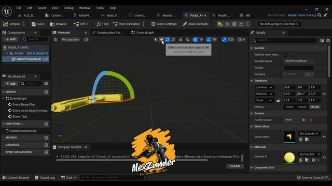Screen dimensions: 332x186
Task: Set Mobility to Movable
Action: (x=315, y=107)
